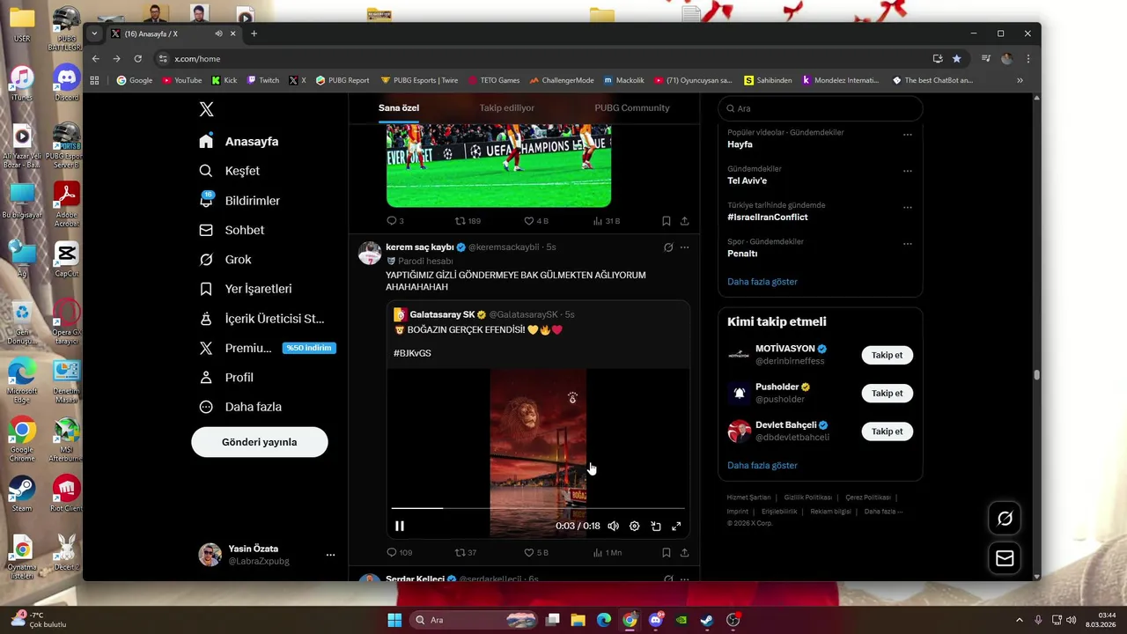Open options for #IsraelIranConflict trend

907,208
